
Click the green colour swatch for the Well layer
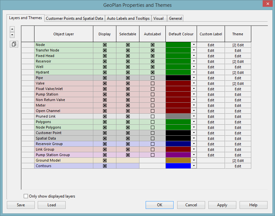(179, 67)
